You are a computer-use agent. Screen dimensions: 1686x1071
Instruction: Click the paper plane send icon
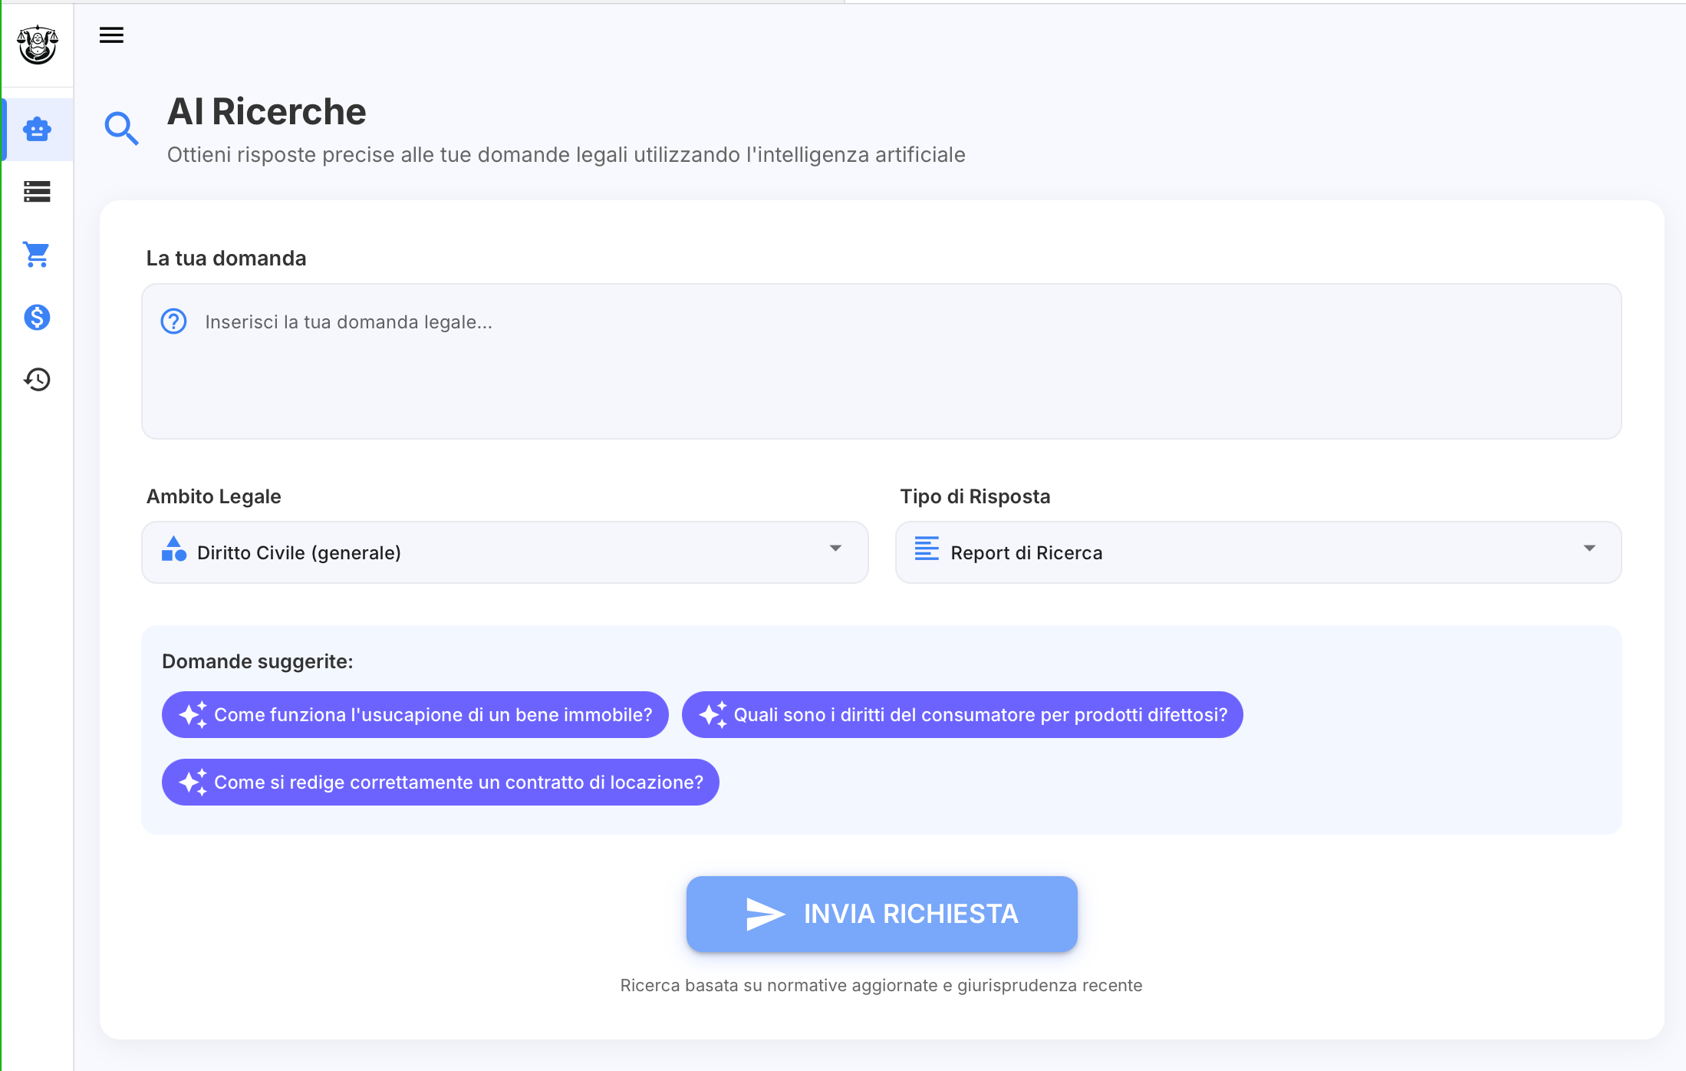[766, 914]
